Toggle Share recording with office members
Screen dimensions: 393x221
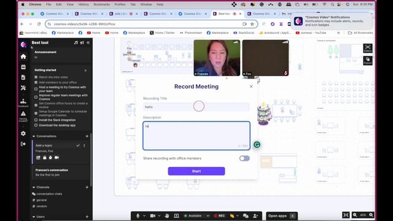[x=244, y=158]
